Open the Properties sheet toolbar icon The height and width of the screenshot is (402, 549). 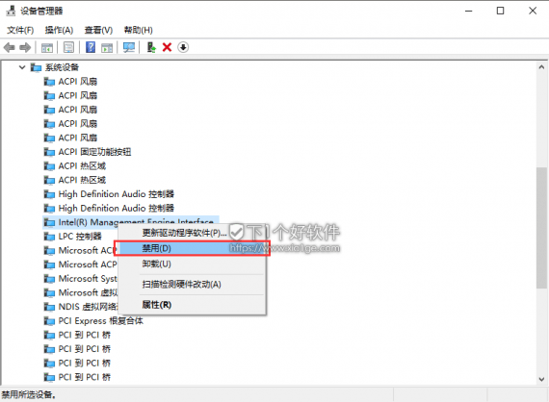click(68, 47)
